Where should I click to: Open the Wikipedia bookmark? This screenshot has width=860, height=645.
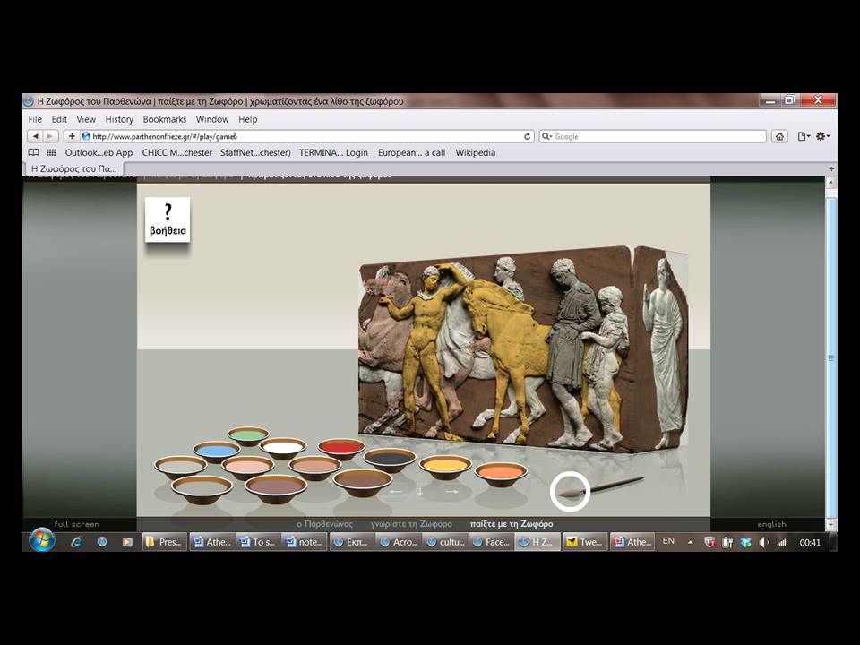475,153
